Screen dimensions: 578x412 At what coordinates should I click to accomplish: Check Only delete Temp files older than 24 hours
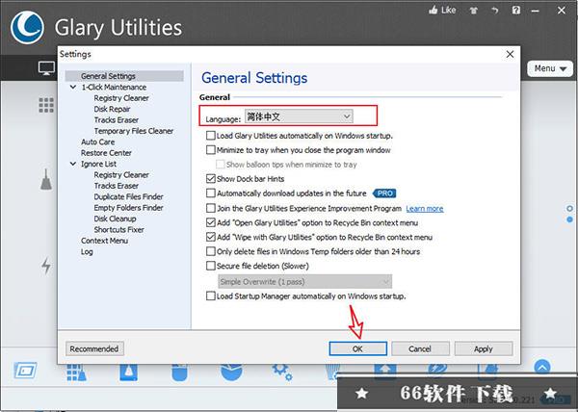210,251
